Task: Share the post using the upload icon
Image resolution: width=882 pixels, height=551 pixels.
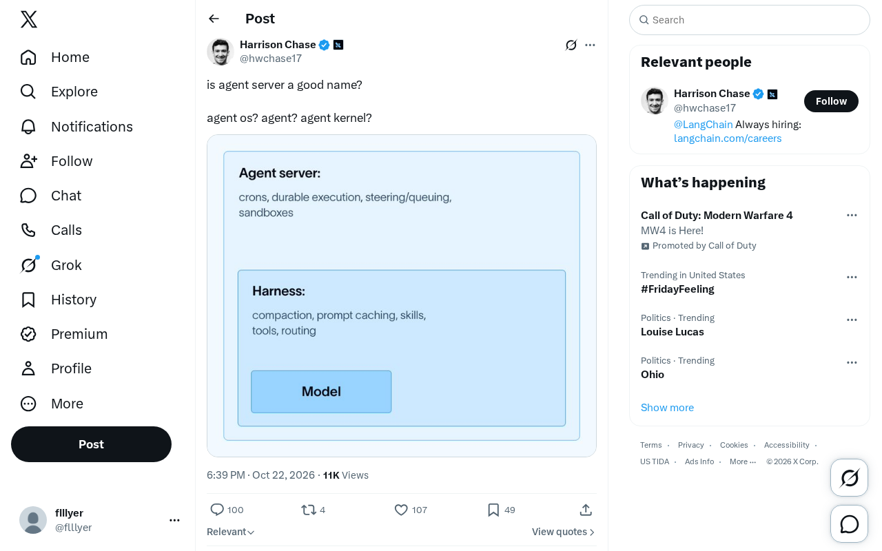Action: [586, 510]
